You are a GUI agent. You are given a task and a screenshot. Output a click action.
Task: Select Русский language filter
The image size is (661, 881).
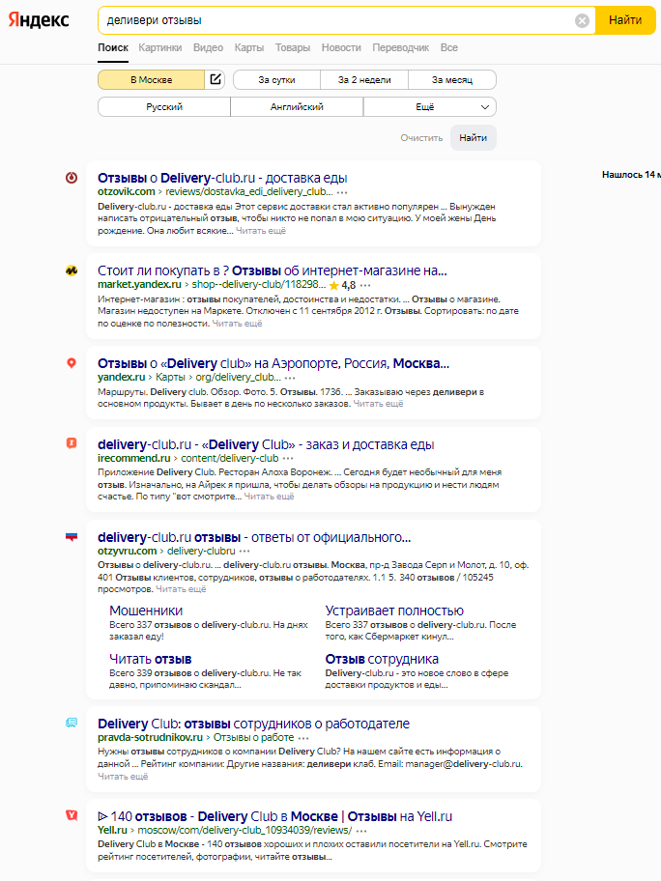click(164, 107)
